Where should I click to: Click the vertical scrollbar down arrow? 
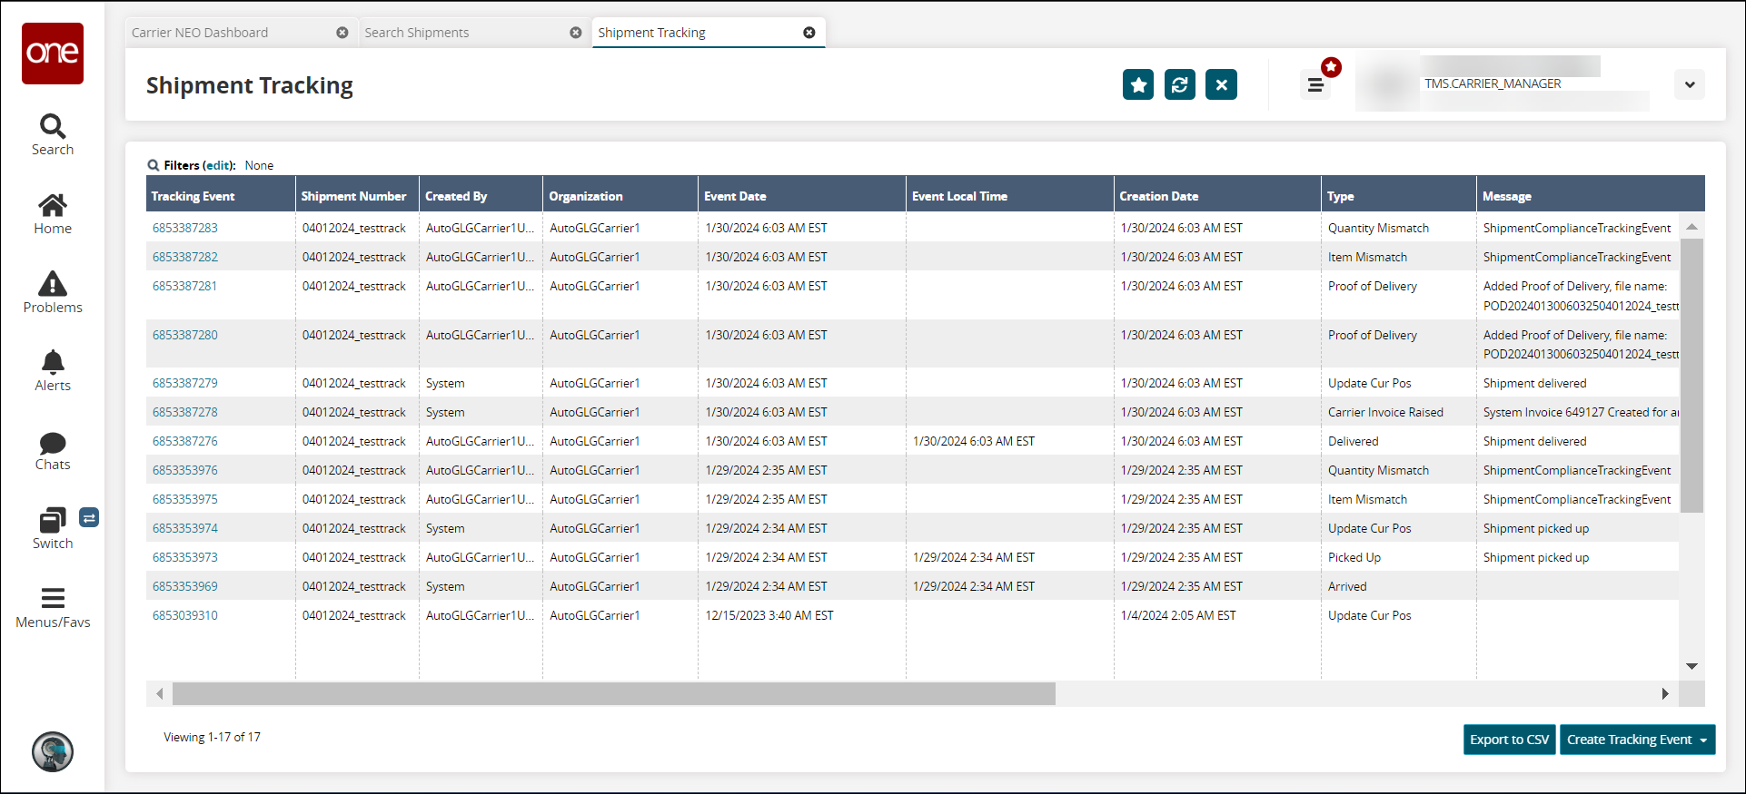(x=1691, y=666)
